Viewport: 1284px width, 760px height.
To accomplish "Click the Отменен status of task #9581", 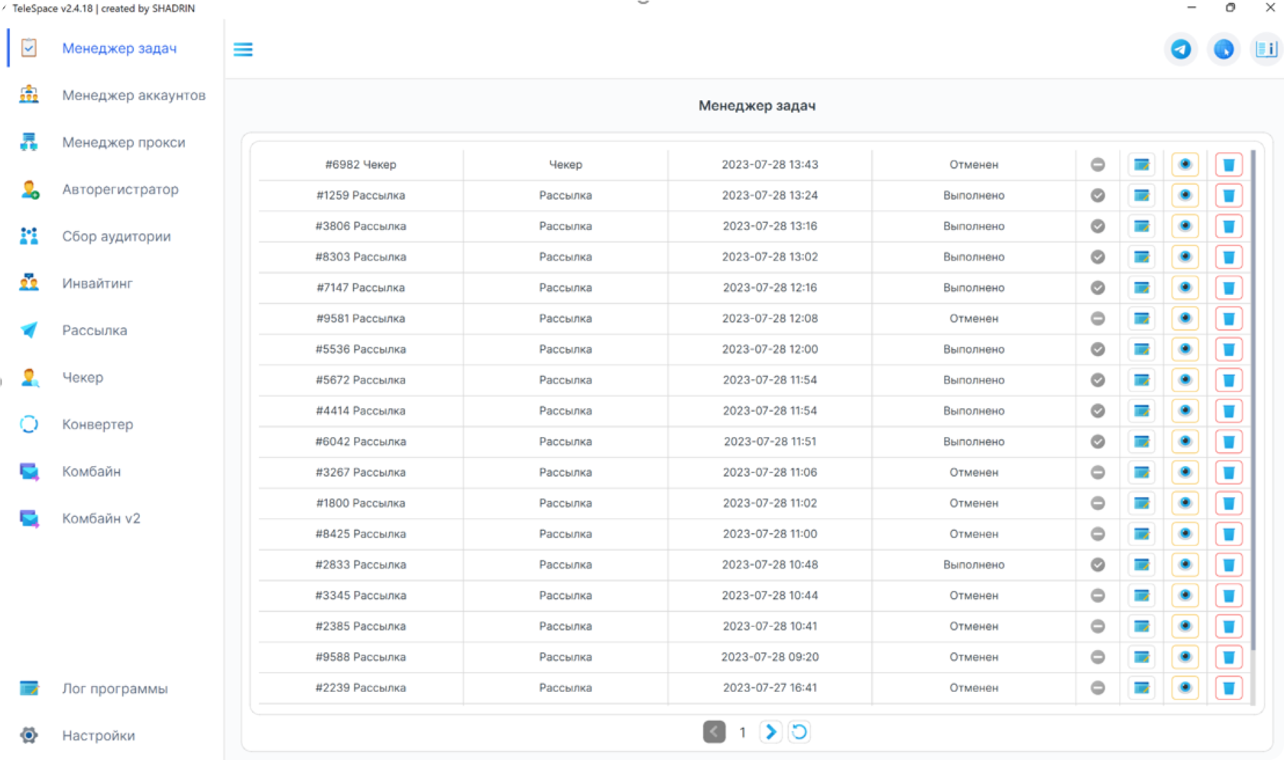I will coord(974,319).
